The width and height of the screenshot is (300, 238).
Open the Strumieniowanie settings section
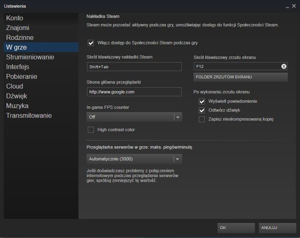point(41,57)
